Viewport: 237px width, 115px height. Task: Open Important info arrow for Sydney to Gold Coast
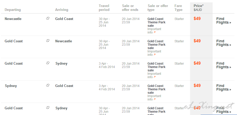155,99
